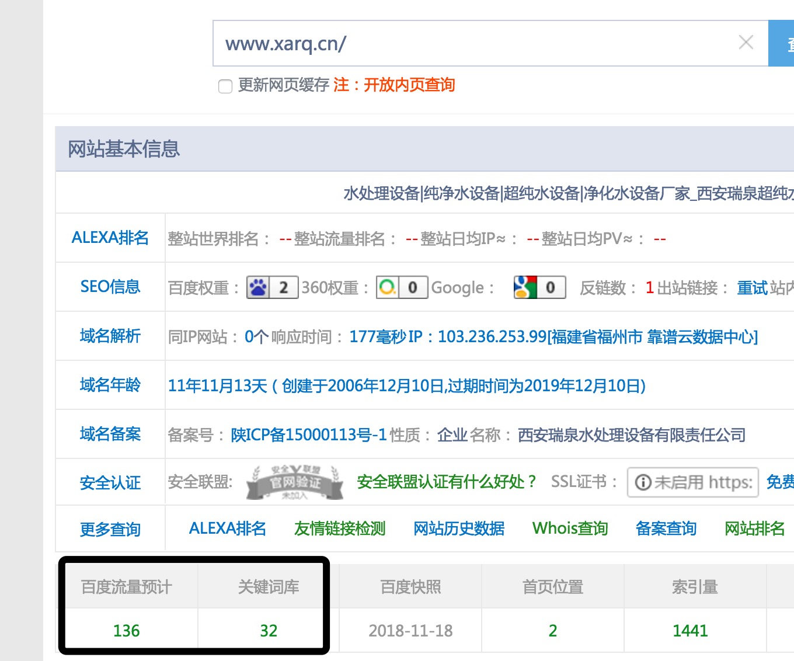Open the 更多查询 row label link
This screenshot has width=794, height=661.
click(x=110, y=530)
